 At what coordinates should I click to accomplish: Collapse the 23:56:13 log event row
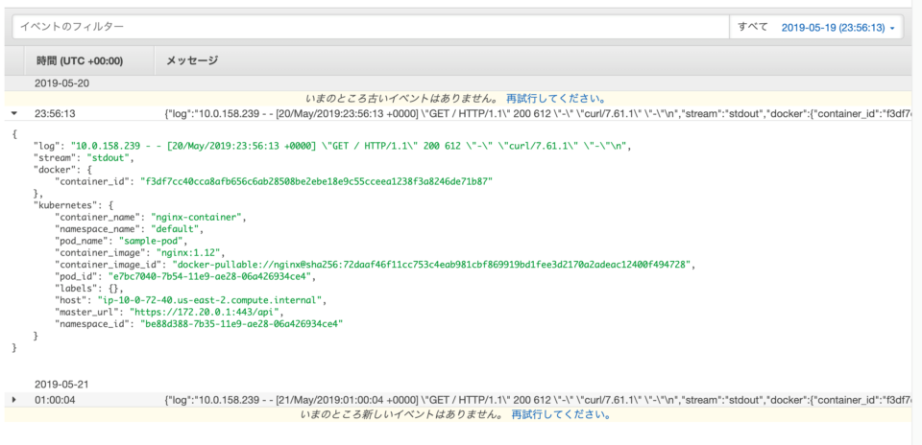point(14,113)
